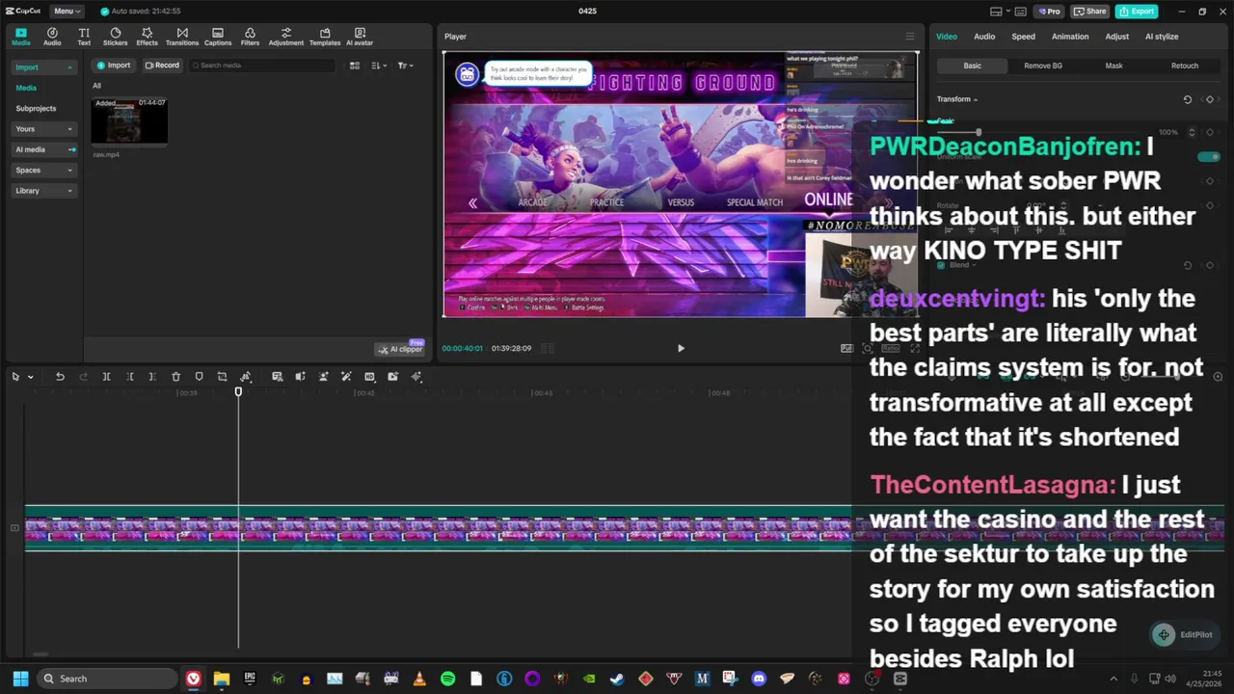Image resolution: width=1234 pixels, height=694 pixels.
Task: Open the Filters panel
Action: 250,37
